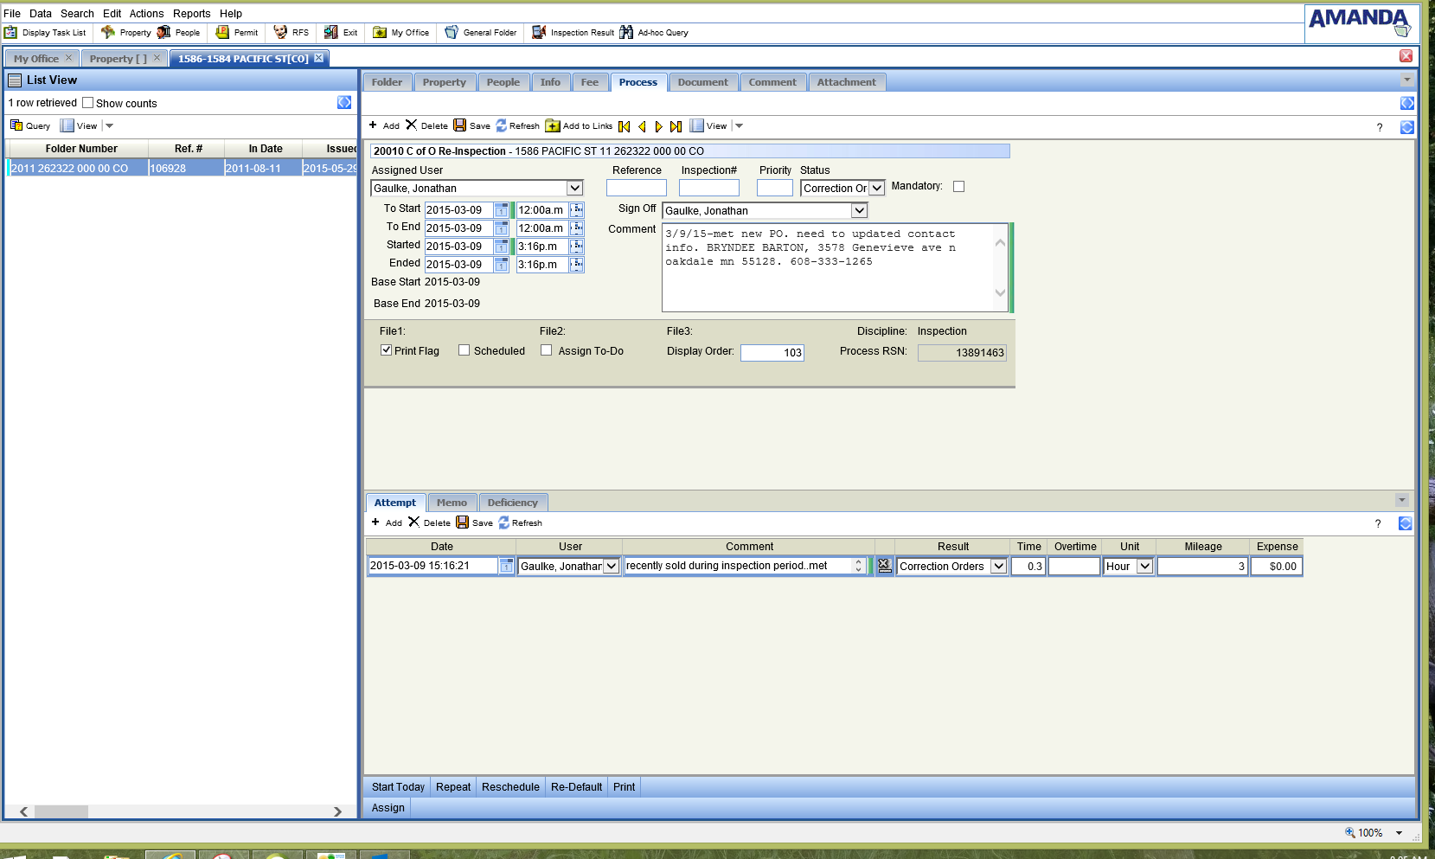Switch to the Document tab

[x=702, y=82]
